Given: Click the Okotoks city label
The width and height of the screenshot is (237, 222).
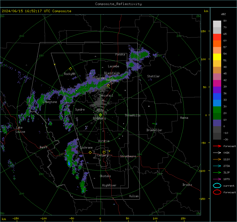Looking at the screenshot, I should (105, 176).
